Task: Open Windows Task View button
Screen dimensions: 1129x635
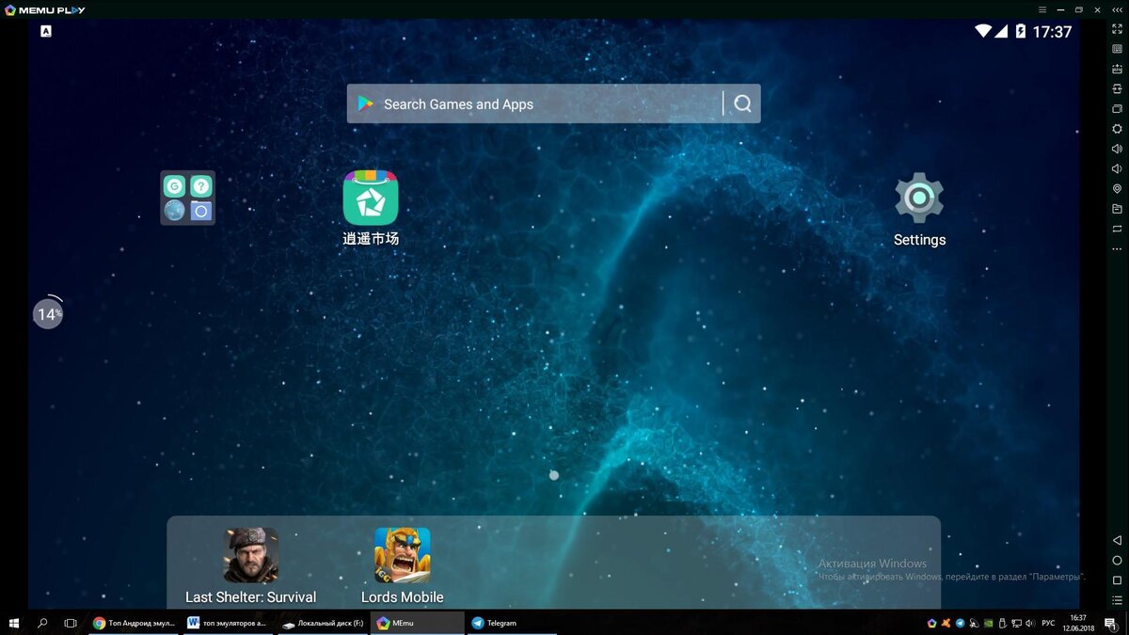Action: (x=70, y=623)
